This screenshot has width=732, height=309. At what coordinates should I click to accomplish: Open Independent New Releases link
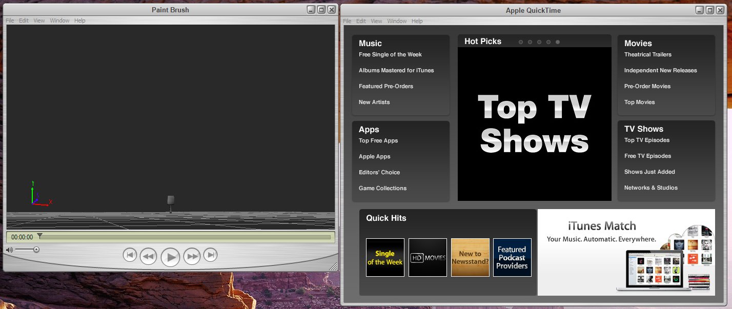coord(661,70)
